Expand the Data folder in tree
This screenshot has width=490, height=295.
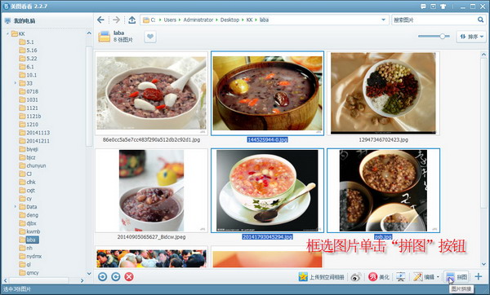[15, 206]
